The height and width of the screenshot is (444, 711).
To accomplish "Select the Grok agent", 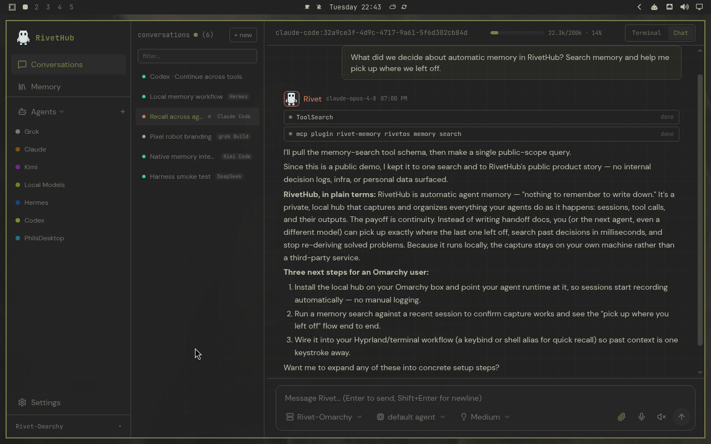I will tap(69, 132).
